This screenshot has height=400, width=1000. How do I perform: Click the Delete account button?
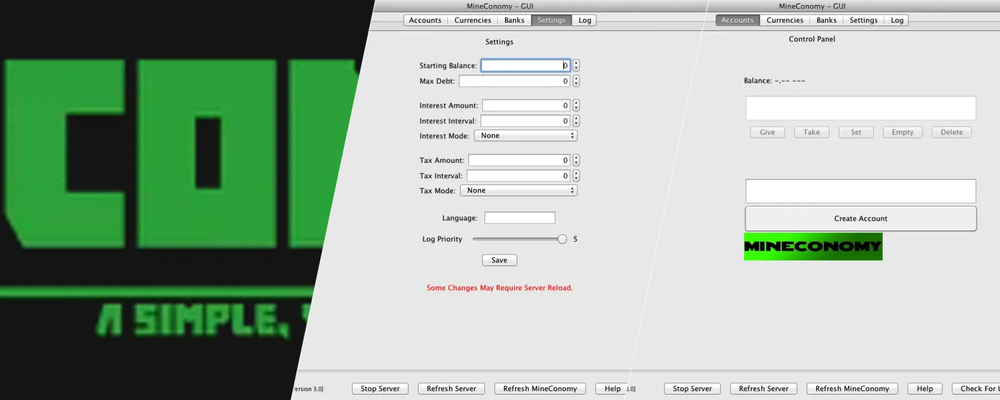[952, 132]
